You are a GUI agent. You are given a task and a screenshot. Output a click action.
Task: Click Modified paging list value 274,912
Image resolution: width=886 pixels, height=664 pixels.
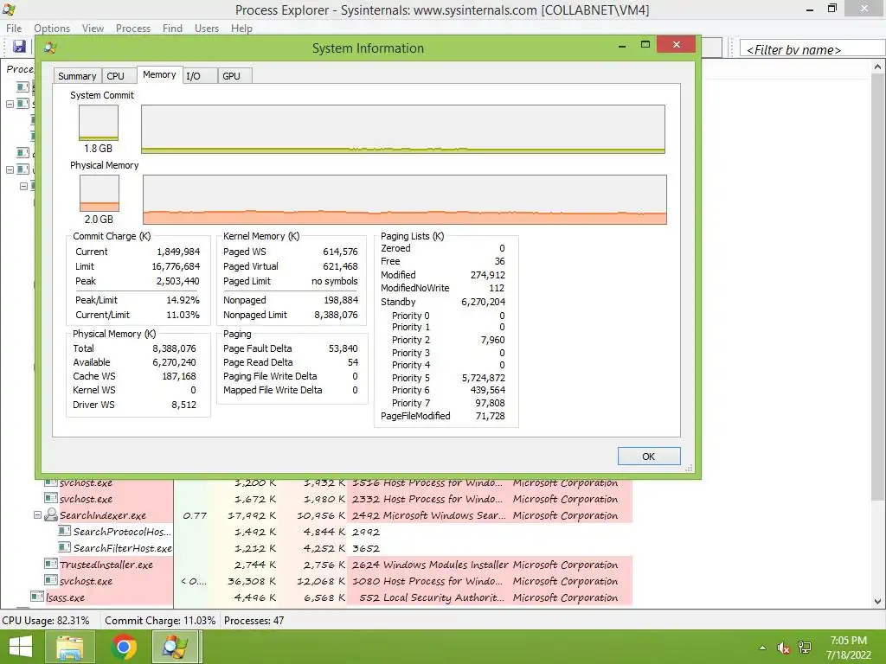(488, 274)
